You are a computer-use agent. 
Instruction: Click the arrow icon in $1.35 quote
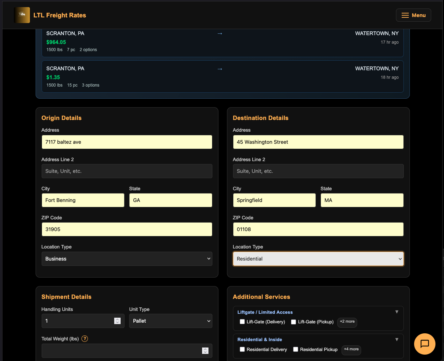(x=220, y=69)
